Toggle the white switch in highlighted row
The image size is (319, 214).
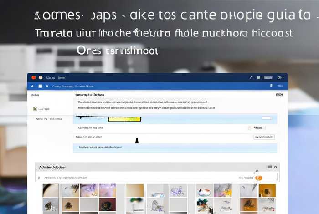pyautogui.click(x=267, y=118)
